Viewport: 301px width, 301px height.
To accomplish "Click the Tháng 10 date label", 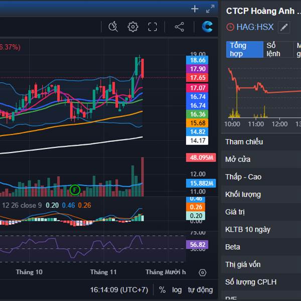I will 29,272.
